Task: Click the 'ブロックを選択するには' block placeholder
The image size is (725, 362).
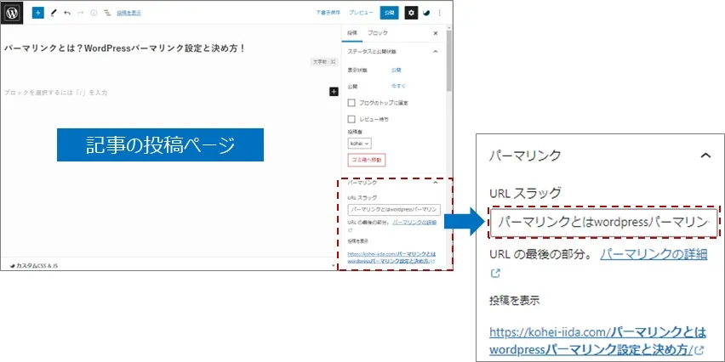Action: tap(56, 93)
